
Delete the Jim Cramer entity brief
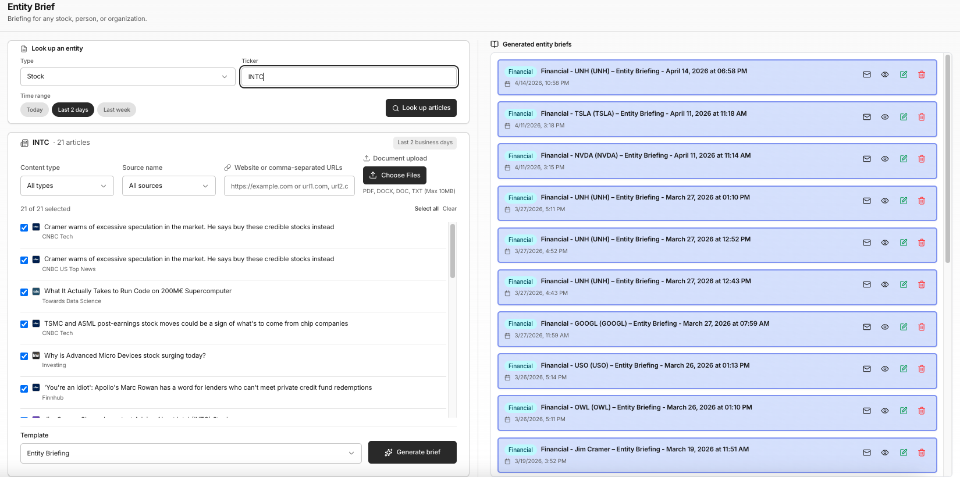point(922,453)
